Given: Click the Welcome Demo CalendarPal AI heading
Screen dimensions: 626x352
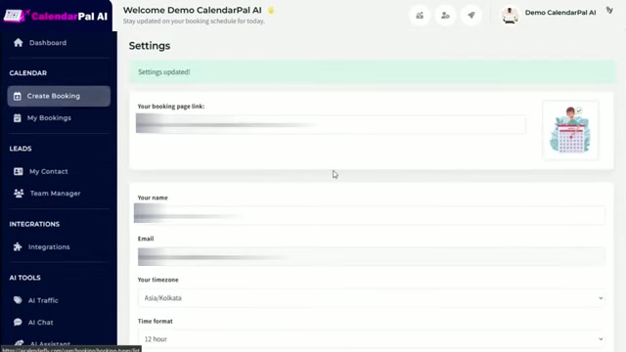Looking at the screenshot, I should pyautogui.click(x=192, y=10).
